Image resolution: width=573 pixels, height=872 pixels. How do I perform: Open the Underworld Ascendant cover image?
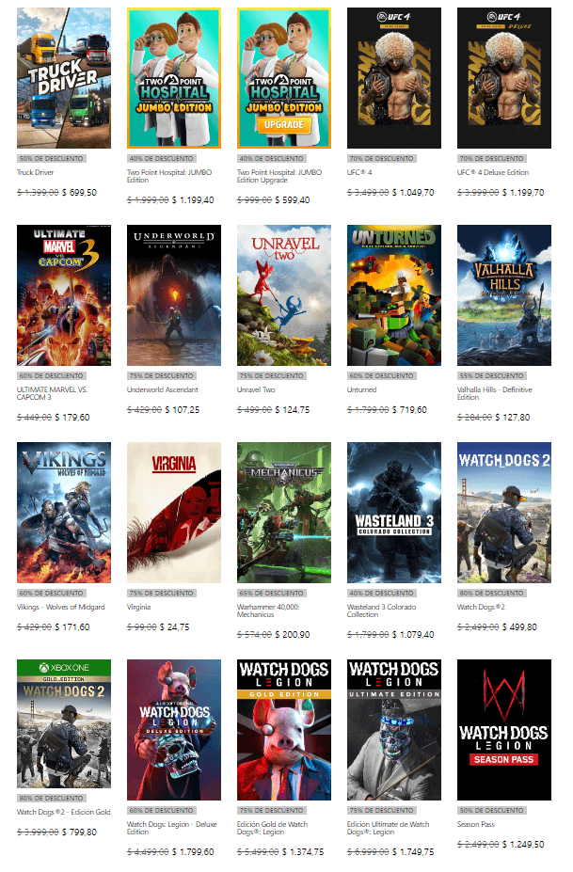point(174,295)
